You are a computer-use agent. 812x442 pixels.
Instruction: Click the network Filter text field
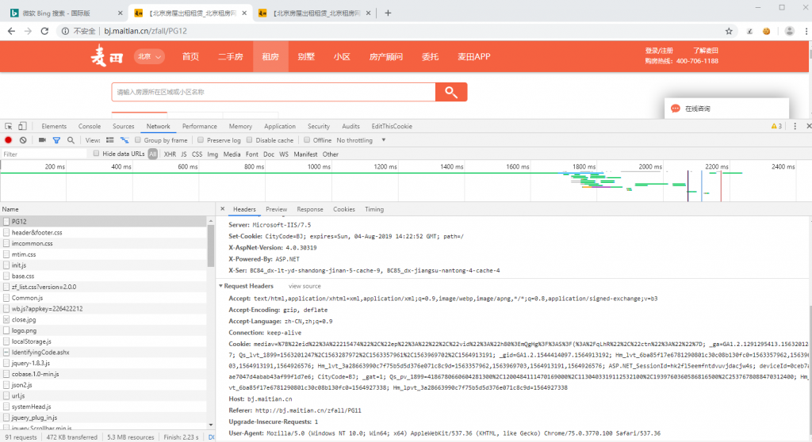pos(44,154)
